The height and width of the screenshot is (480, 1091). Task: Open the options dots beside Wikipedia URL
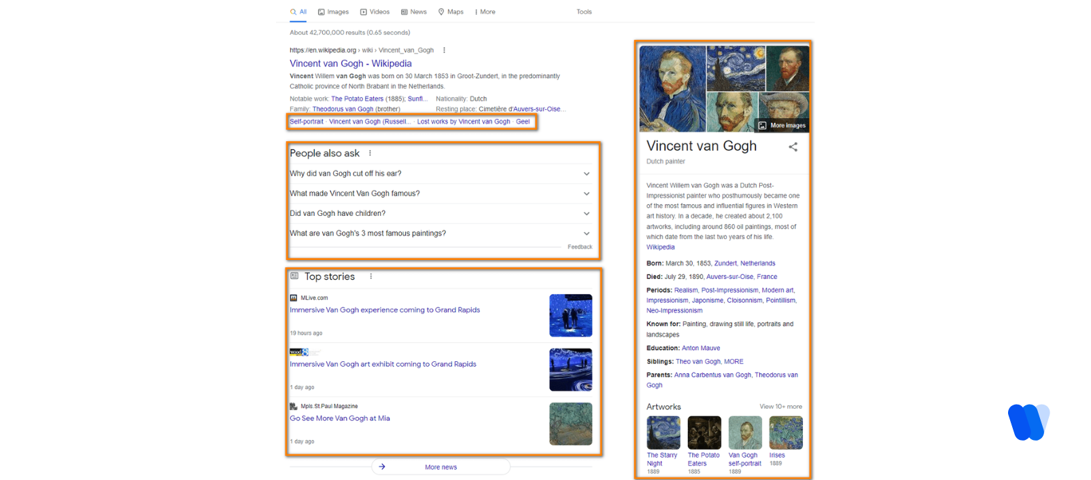445,50
